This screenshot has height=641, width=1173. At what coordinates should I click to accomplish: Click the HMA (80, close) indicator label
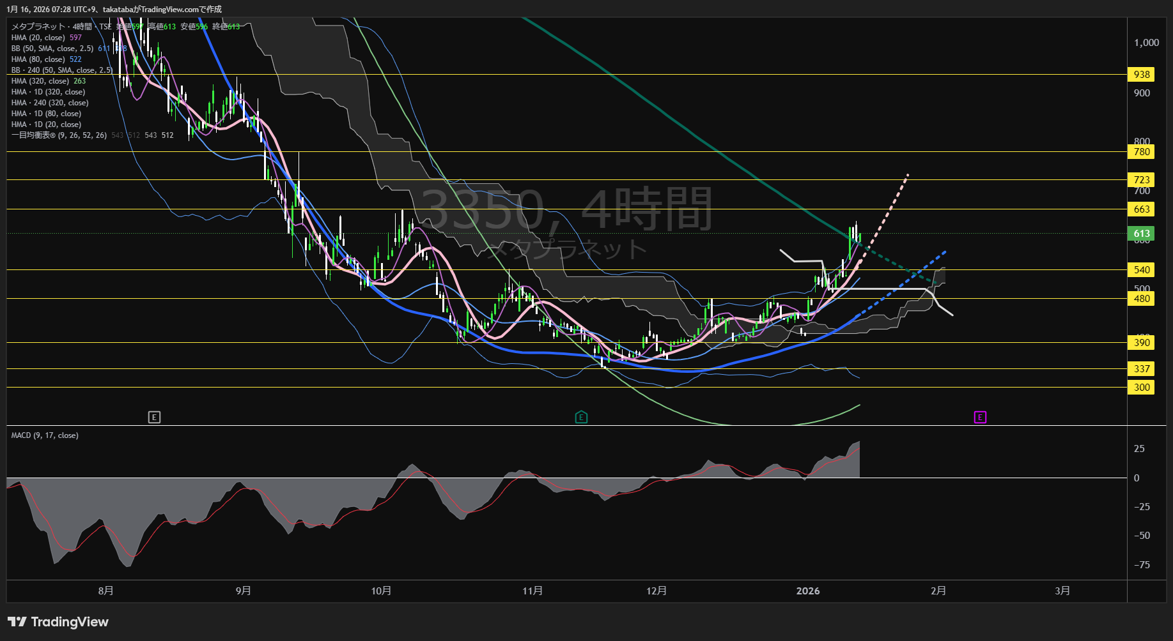[x=38, y=59]
